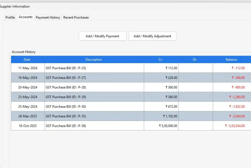251x168 pixels.
Task: Open the Payment History tab
Action: 48,18
